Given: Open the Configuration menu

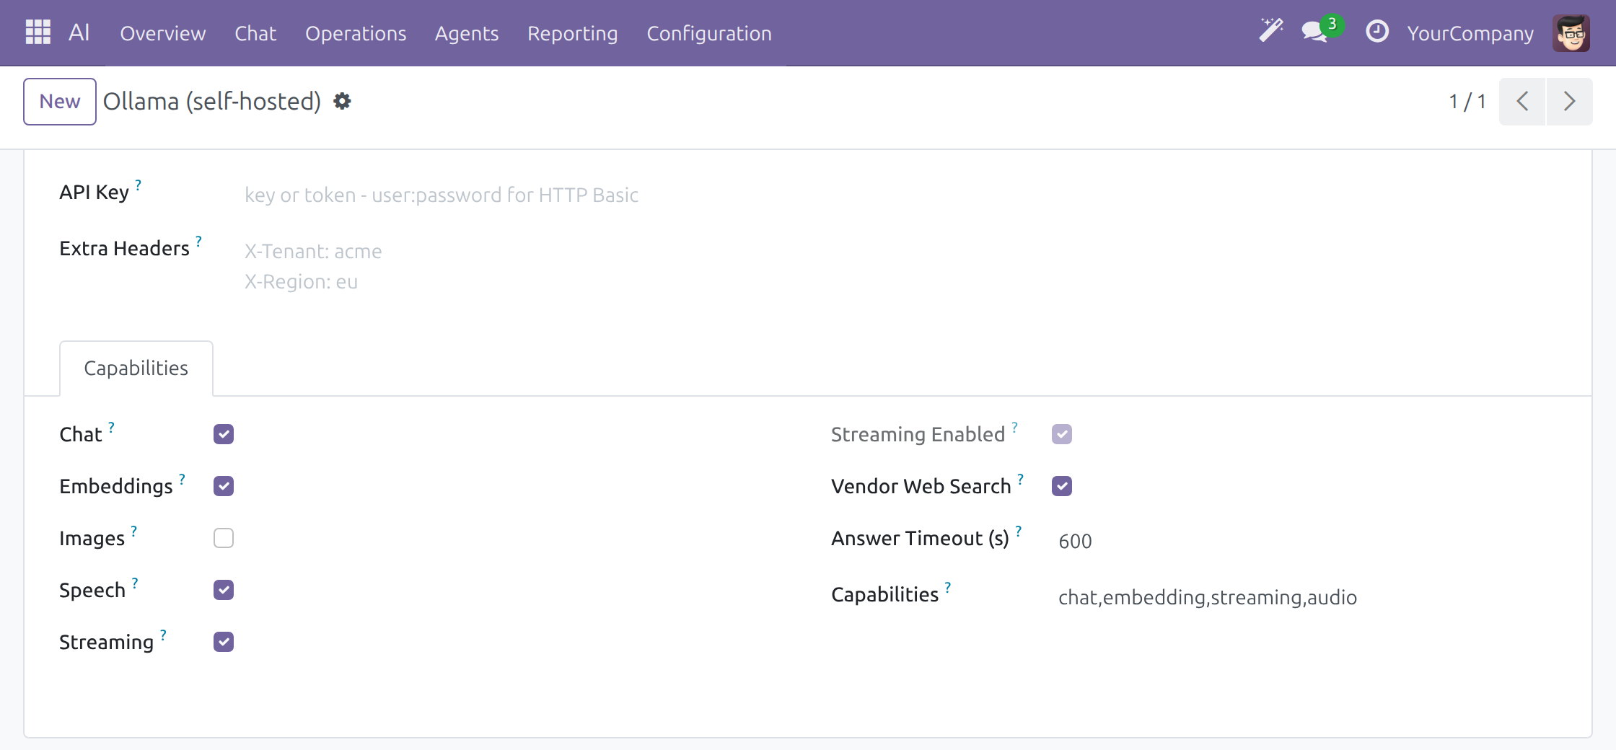Looking at the screenshot, I should (709, 33).
